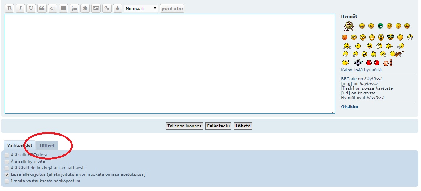
Task: Click Tallenna luonnos button
Action: point(184,126)
